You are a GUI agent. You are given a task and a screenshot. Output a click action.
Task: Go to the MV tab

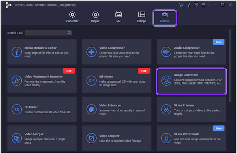coord(118,17)
